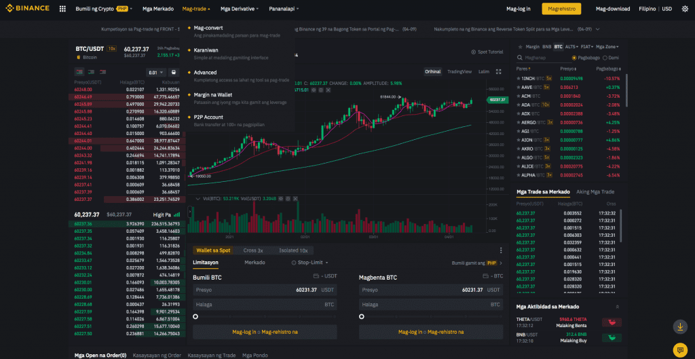Open Pananalapi dropdown
This screenshot has width=695, height=359.
(284, 8)
